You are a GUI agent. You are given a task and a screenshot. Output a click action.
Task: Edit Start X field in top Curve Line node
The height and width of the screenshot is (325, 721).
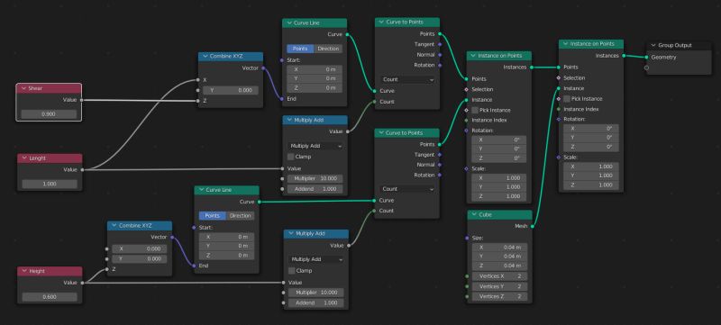tap(315, 69)
